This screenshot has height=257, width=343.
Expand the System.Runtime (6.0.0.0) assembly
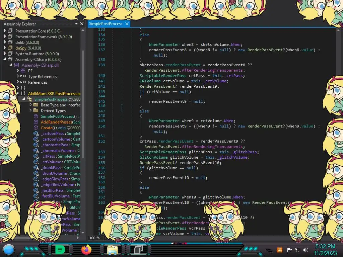5,54
